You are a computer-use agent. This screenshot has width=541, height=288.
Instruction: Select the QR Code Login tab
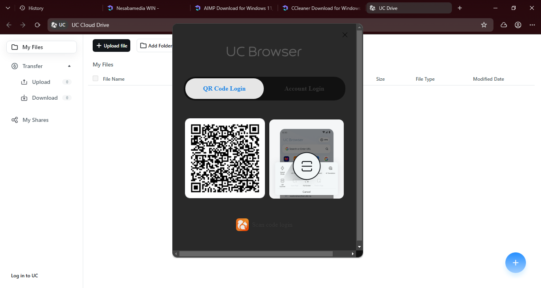click(x=225, y=89)
